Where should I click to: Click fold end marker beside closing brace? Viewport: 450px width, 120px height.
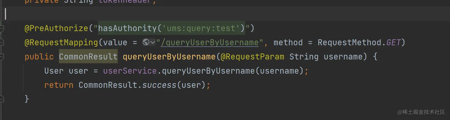tap(2, 99)
